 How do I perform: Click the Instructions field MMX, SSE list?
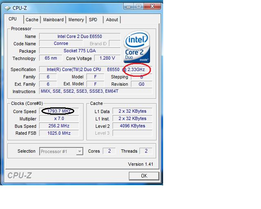[95, 91]
